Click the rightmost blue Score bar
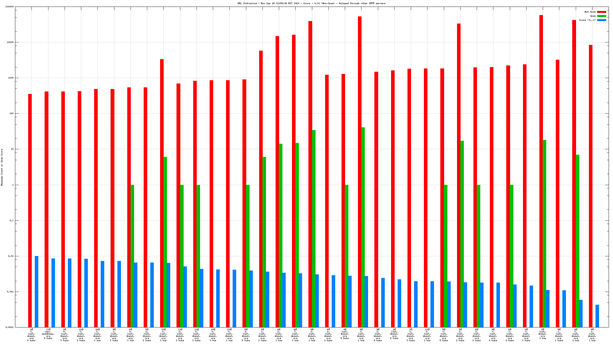The height and width of the screenshot is (345, 613). coord(597,316)
